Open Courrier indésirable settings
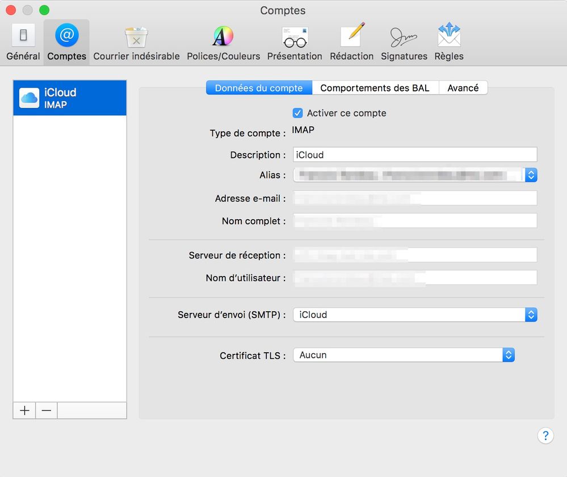567x477 pixels. [136, 42]
